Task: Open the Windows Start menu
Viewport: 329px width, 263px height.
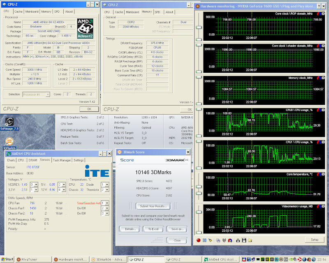Action: tap(7, 259)
